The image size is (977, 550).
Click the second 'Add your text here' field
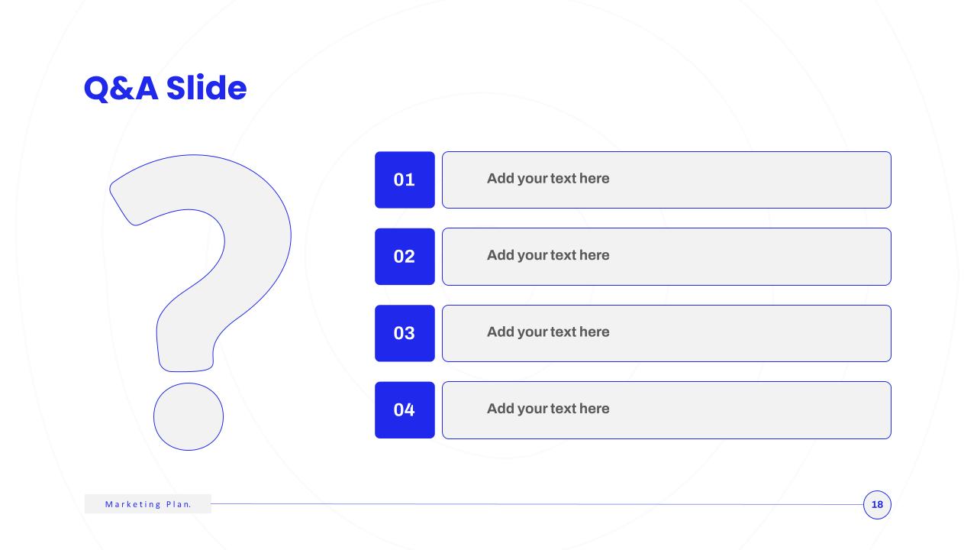[666, 257]
